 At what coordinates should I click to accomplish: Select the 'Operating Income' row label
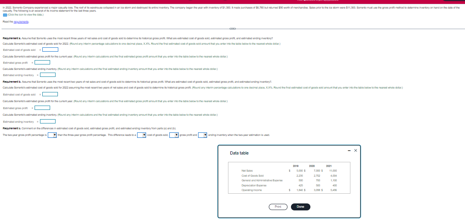pos(251,190)
